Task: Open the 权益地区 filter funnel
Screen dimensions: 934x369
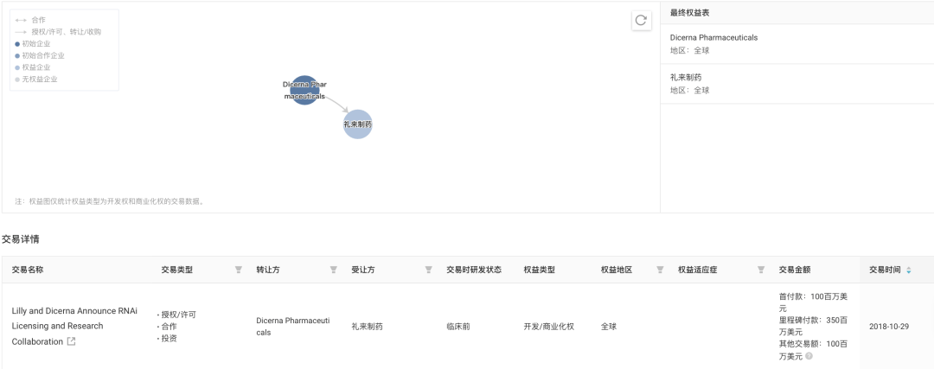Action: tap(660, 270)
